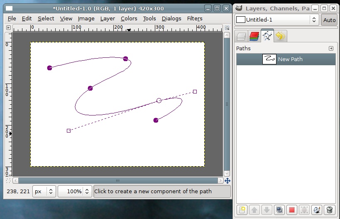Open the View menu
The width and height of the screenshot is (340, 219).
tap(66, 19)
